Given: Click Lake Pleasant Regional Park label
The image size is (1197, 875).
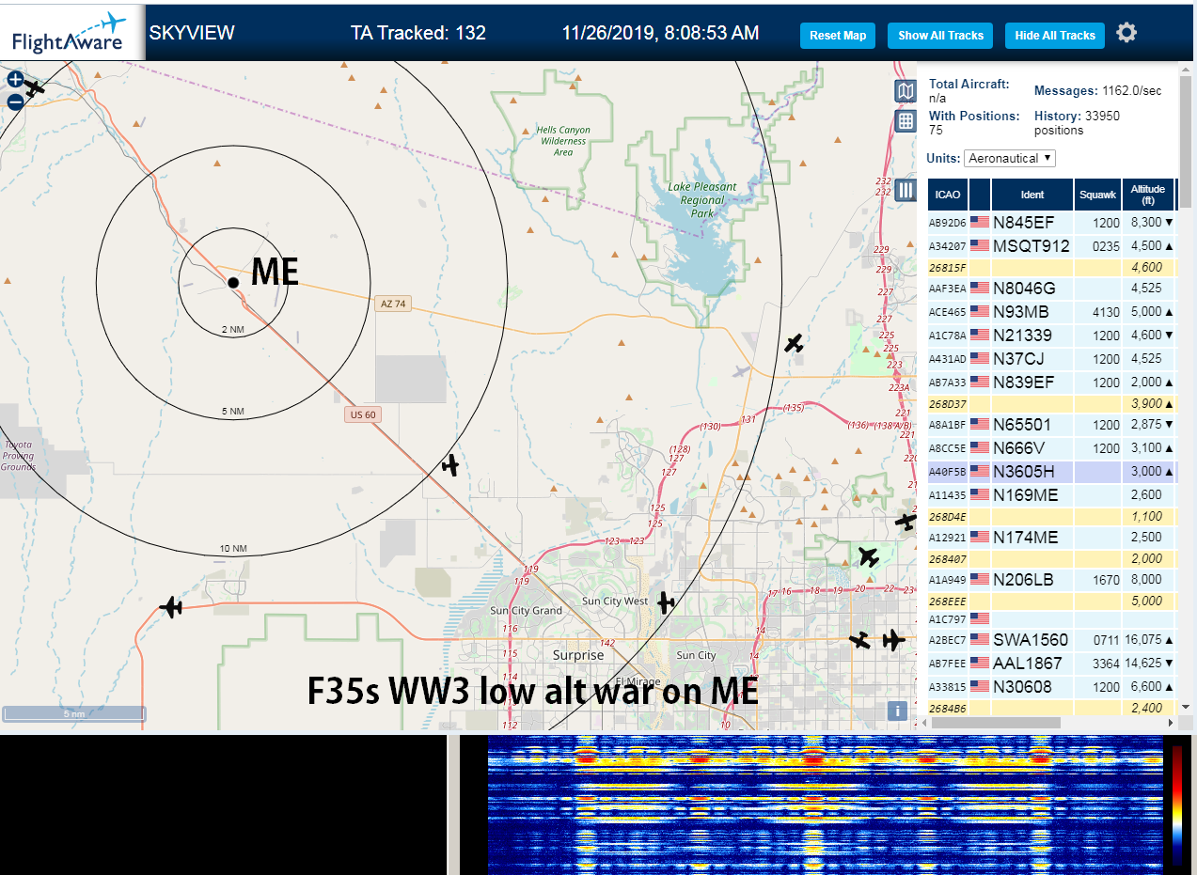Looking at the screenshot, I should (x=702, y=199).
